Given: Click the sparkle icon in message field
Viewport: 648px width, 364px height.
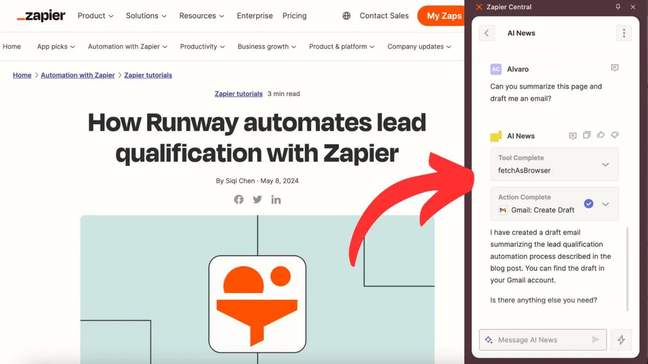Looking at the screenshot, I should (x=489, y=340).
